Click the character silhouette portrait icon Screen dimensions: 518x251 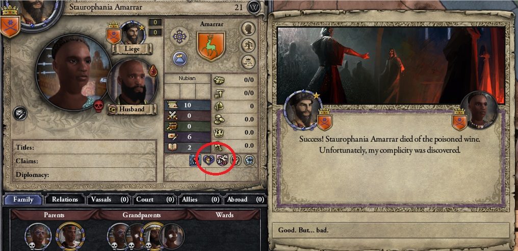248,29
